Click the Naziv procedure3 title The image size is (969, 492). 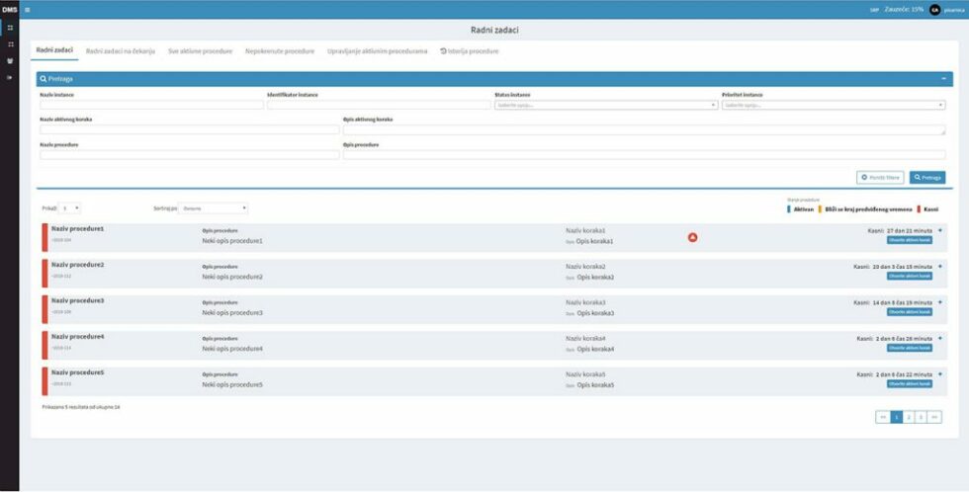tap(78, 300)
